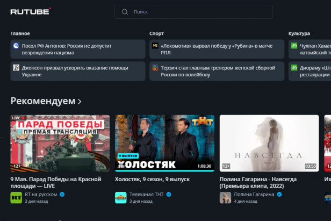Screen dimensions: 331x221
Task: Select the Культура news category
Action: 299,33
